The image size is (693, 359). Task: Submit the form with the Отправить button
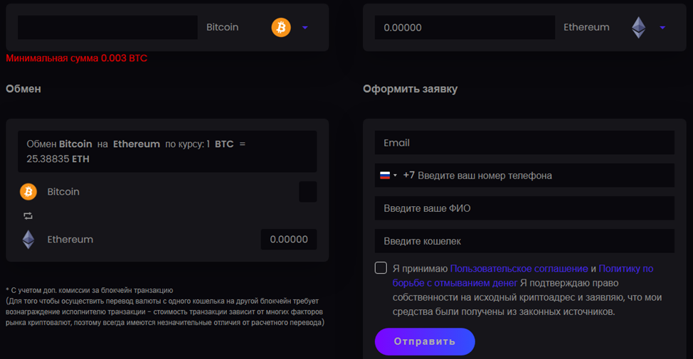425,341
